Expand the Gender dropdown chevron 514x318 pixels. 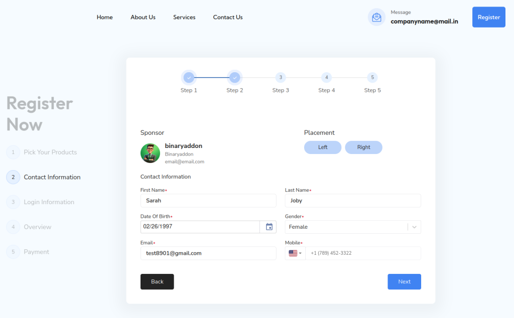click(x=414, y=227)
